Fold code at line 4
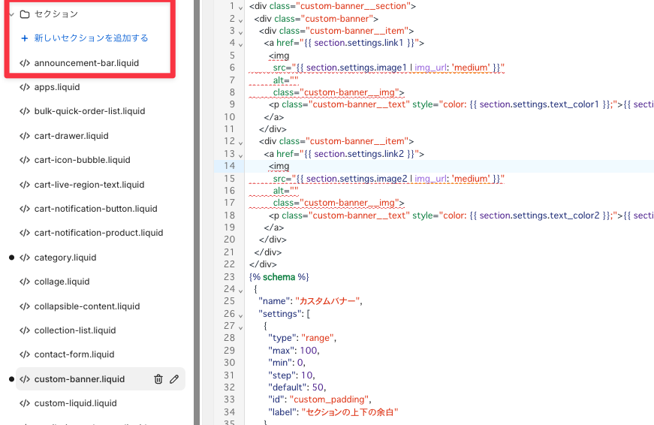Screen dimensions: 654x425 pyautogui.click(x=241, y=44)
